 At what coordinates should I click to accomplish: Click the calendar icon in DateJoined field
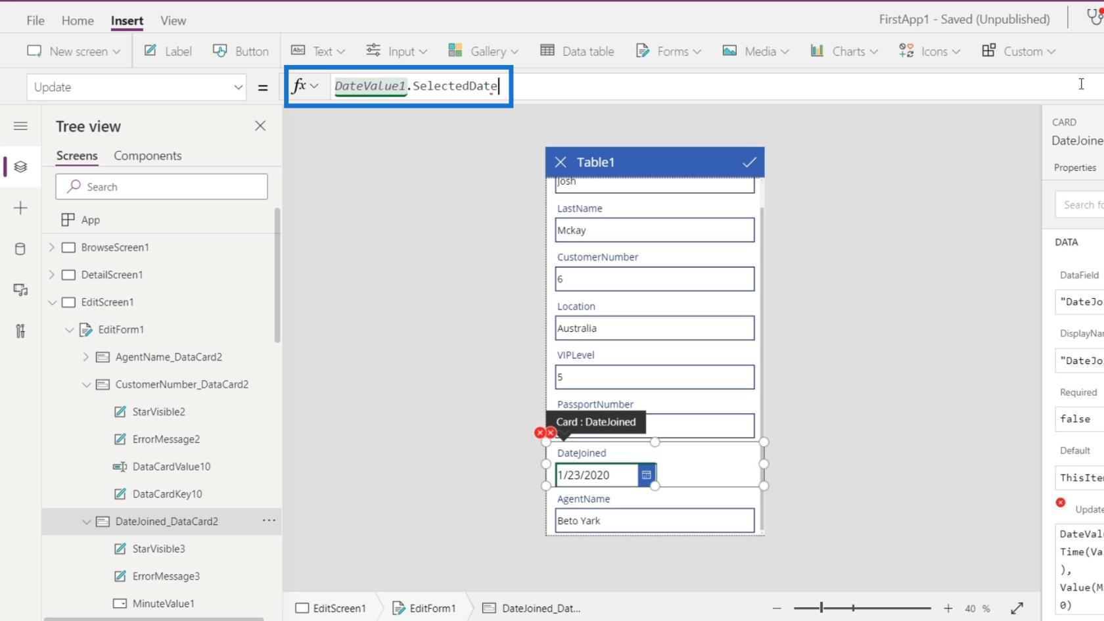[x=647, y=475]
